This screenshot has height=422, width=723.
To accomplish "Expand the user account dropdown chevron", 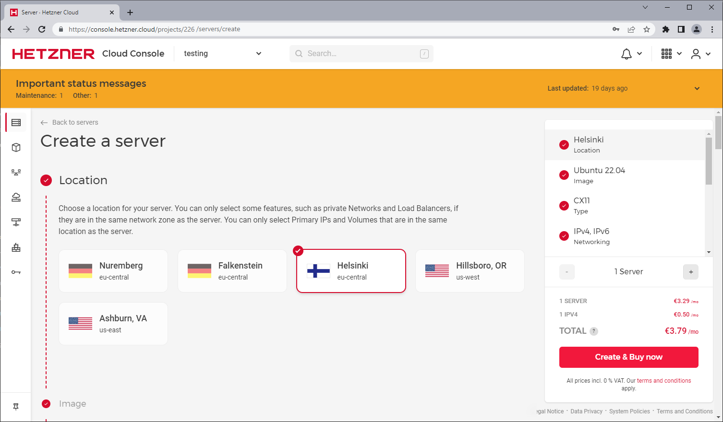I will coord(708,54).
